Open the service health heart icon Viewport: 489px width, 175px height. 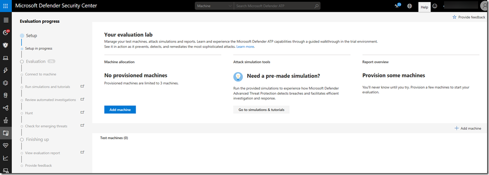click(6, 146)
